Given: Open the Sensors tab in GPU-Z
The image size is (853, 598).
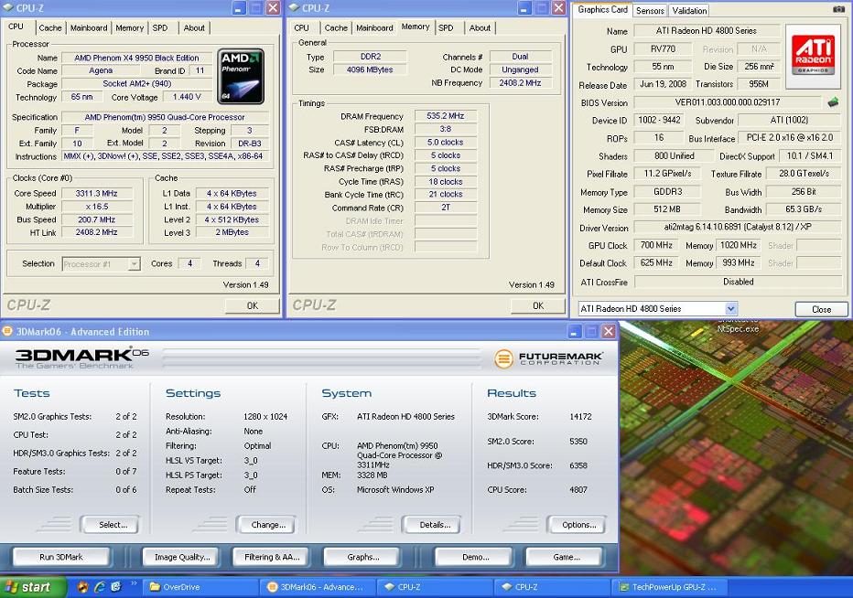Looking at the screenshot, I should tap(650, 10).
